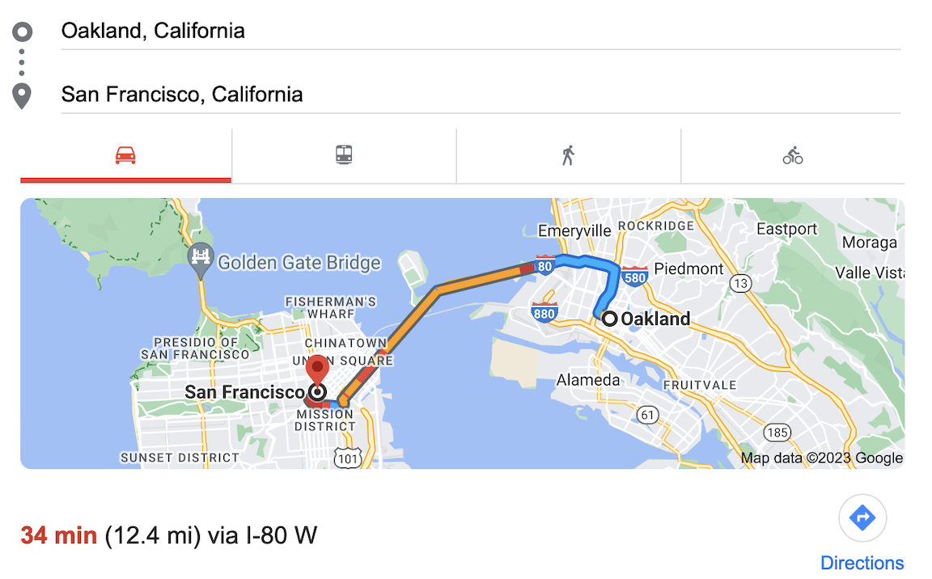The height and width of the screenshot is (579, 932).
Task: Click the US 101 highway shield
Action: [346, 458]
